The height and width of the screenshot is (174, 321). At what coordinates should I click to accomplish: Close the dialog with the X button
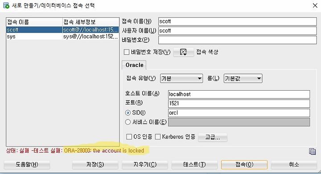click(x=315, y=5)
